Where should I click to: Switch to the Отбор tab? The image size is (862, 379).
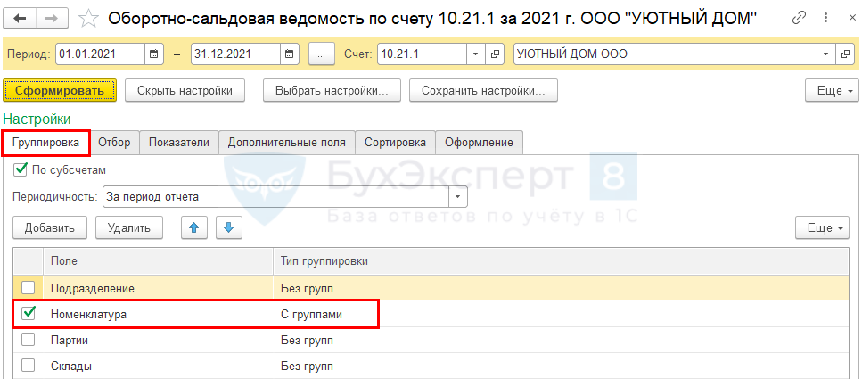[x=114, y=143]
